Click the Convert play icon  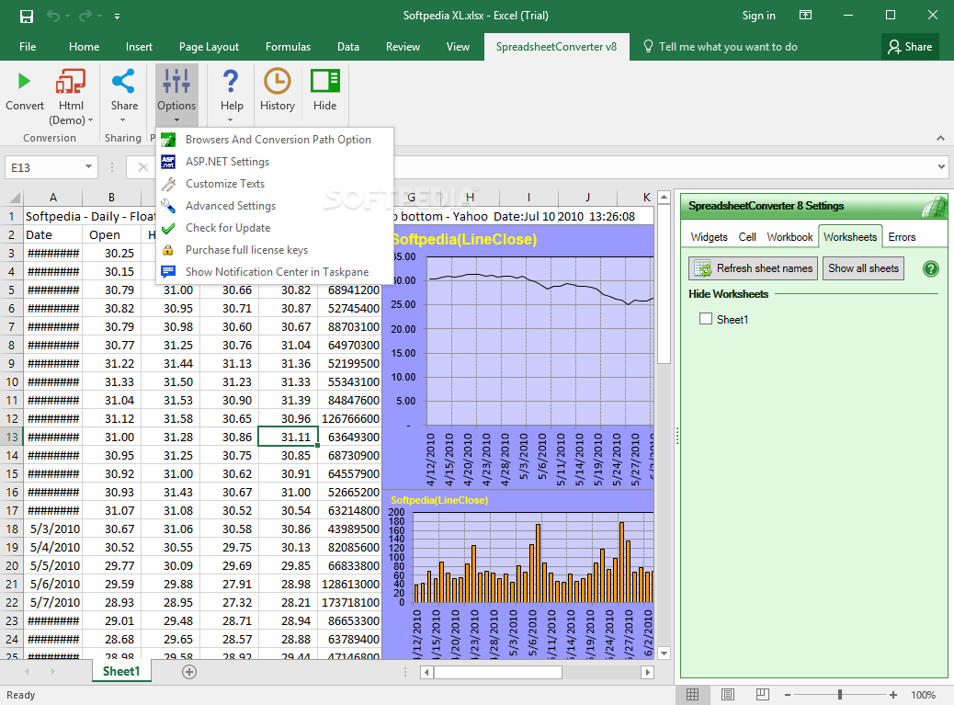(x=24, y=81)
